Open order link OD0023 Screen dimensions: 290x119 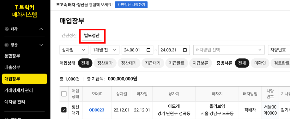[97, 110]
